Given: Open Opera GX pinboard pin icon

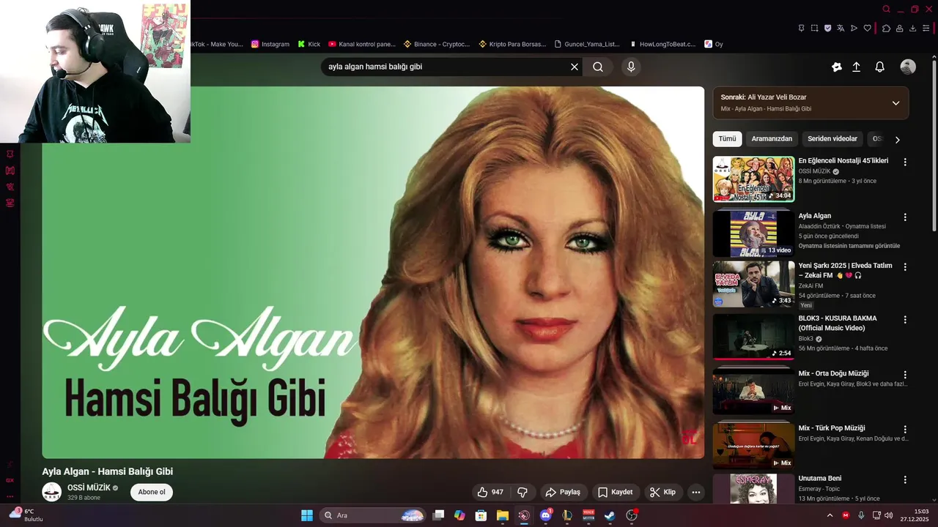Looking at the screenshot, I should [x=801, y=28].
